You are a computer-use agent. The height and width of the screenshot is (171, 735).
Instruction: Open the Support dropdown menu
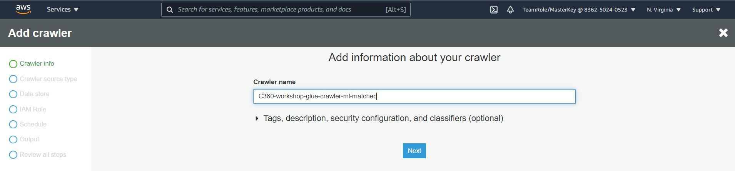pos(706,10)
